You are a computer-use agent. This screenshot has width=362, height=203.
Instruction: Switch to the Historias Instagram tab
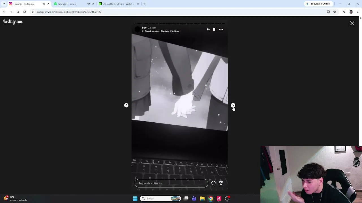click(24, 4)
